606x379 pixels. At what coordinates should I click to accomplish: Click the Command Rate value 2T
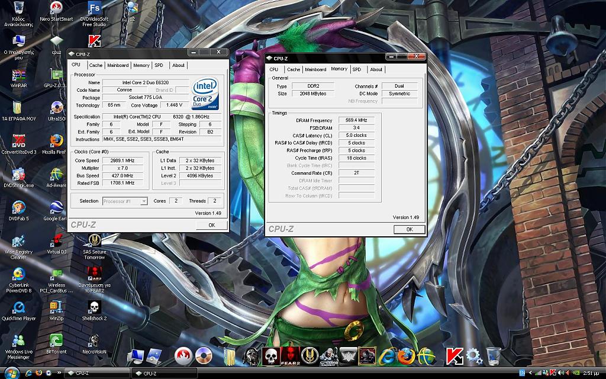(x=356, y=173)
